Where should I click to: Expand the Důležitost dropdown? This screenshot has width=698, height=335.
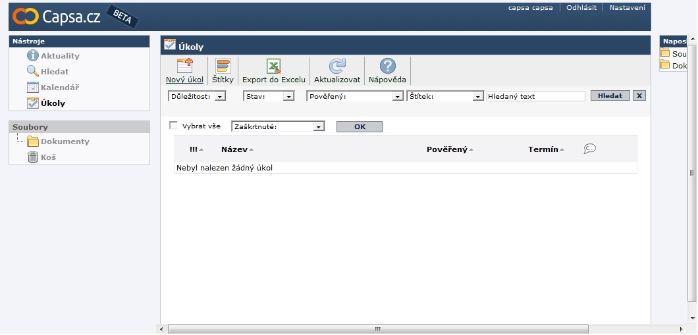point(197,96)
